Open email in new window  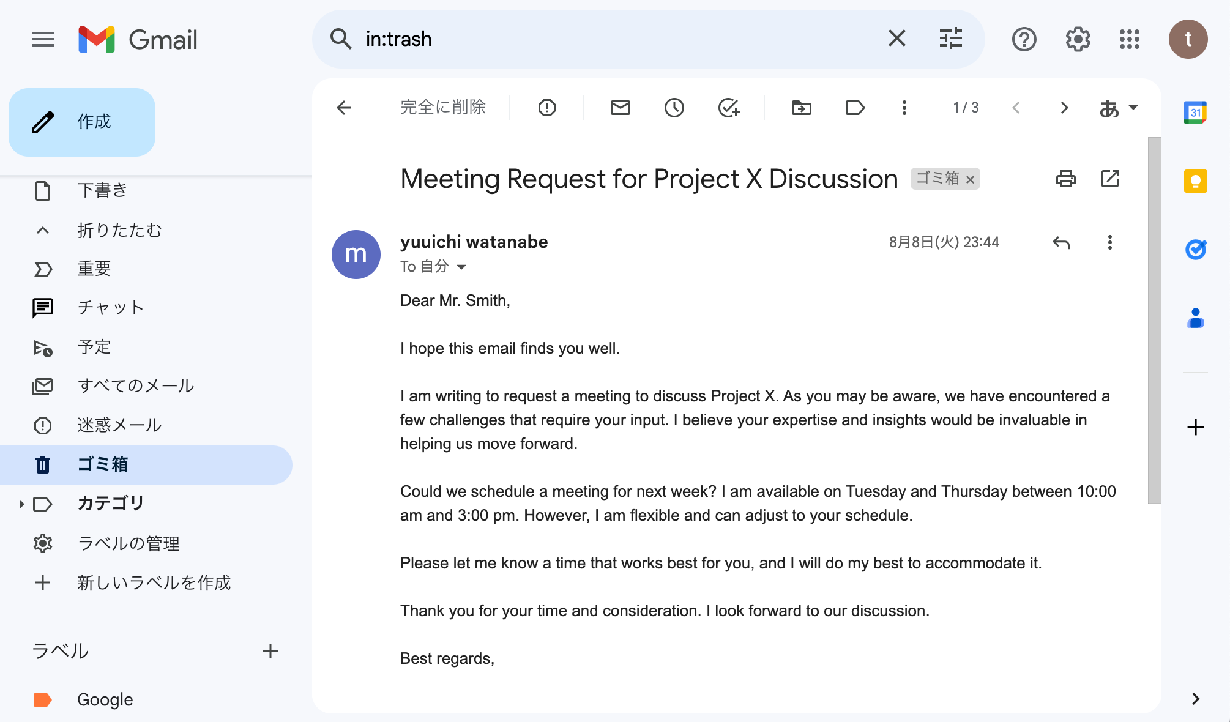point(1109,179)
